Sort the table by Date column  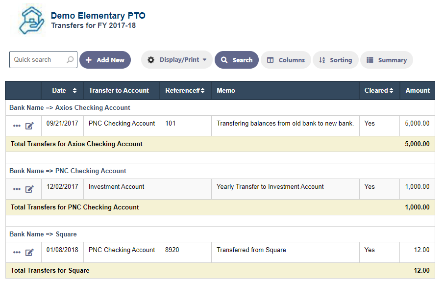point(64,90)
